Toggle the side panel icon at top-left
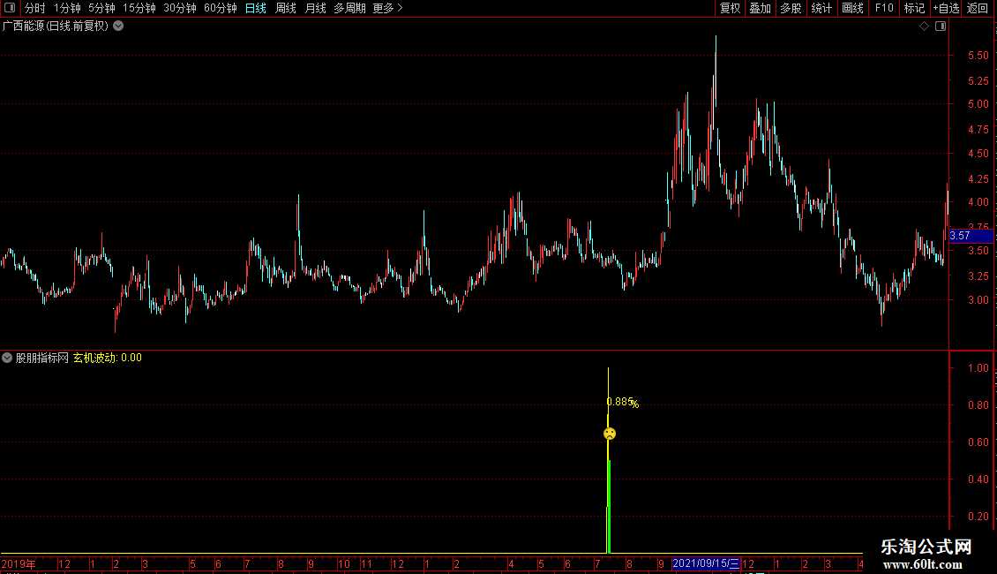997x574 pixels. [x=10, y=8]
